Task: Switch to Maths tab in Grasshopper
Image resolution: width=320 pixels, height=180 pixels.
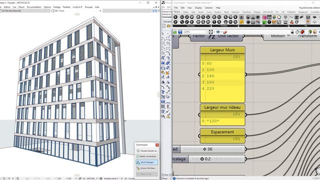Action: click(x=185, y=12)
